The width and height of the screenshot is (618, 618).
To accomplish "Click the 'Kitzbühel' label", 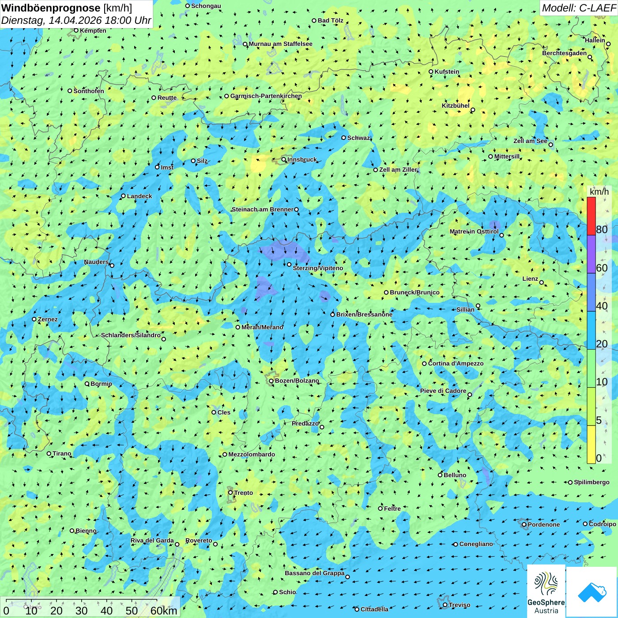I will point(456,106).
